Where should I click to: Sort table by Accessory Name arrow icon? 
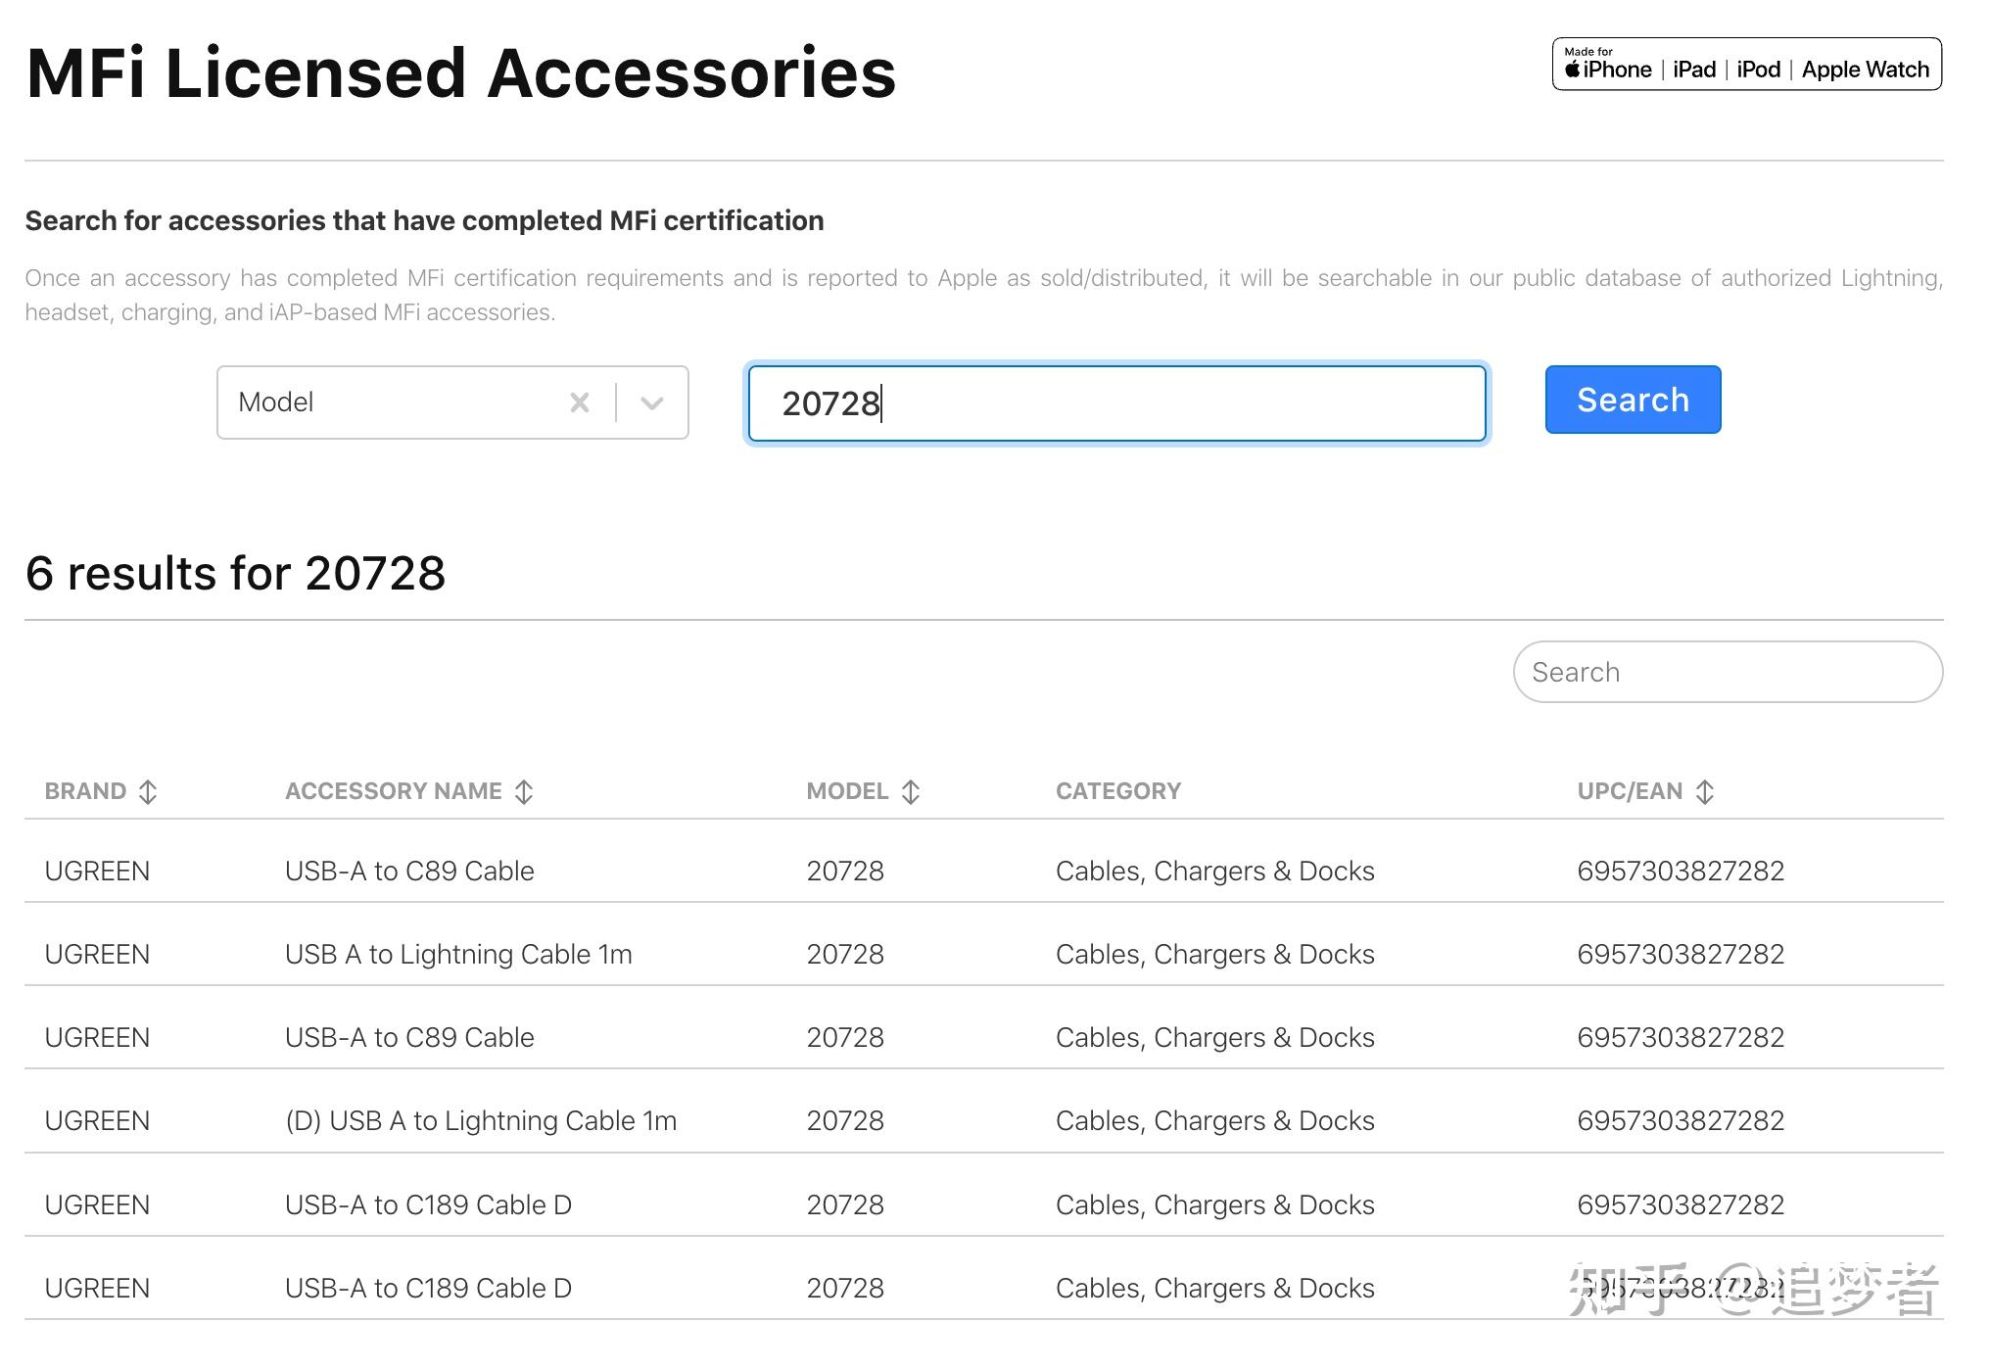(524, 791)
